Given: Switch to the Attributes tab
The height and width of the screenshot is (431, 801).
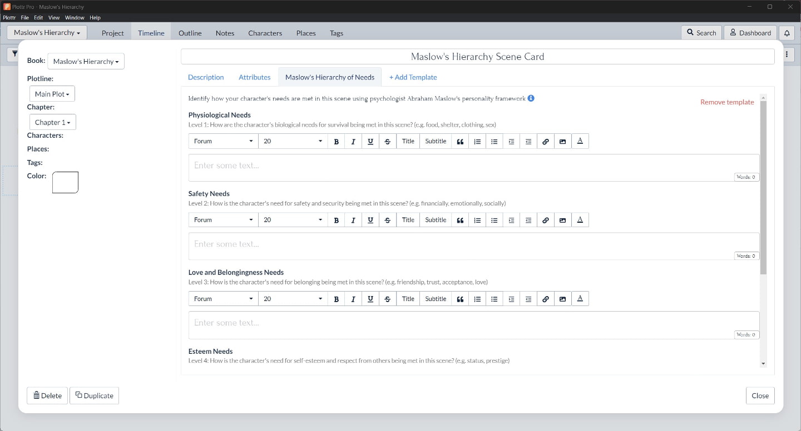Looking at the screenshot, I should [x=255, y=77].
